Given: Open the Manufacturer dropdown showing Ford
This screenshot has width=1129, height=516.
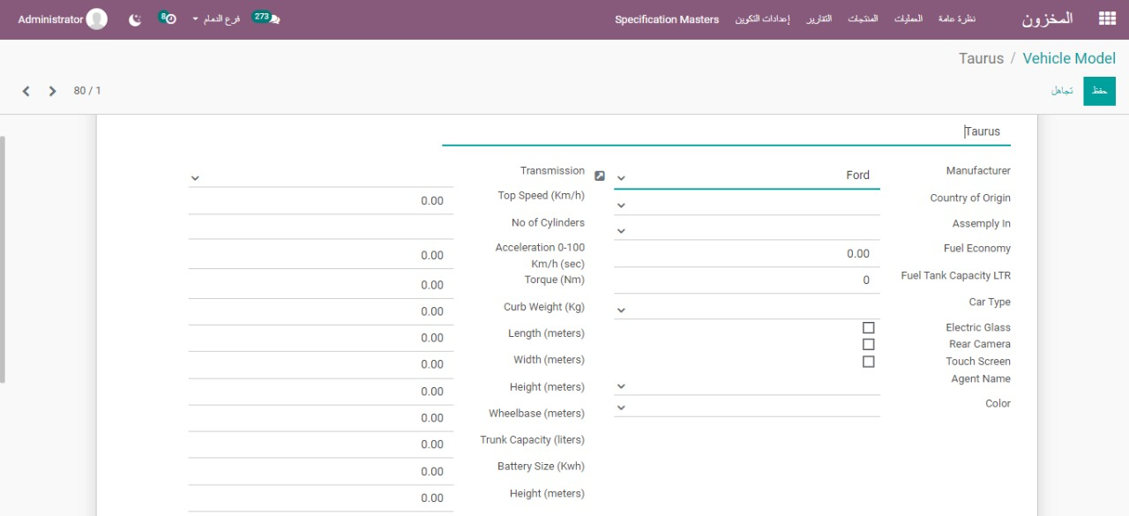Looking at the screenshot, I should pos(746,176).
